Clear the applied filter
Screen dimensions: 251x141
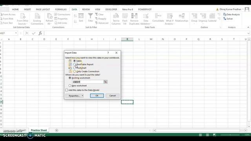99,14
